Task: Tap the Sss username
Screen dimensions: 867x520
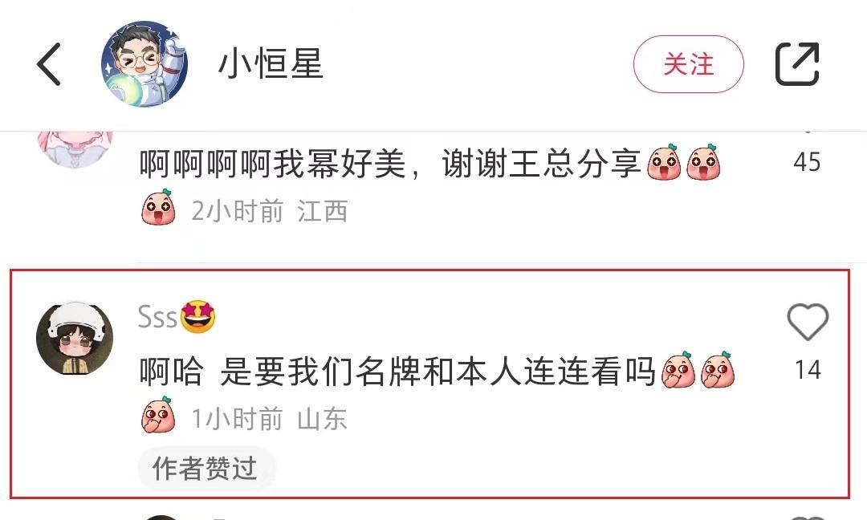Action: 157,317
